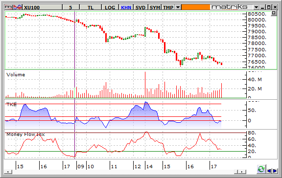
Task: Change the 5 period setting
Action: 71,7
